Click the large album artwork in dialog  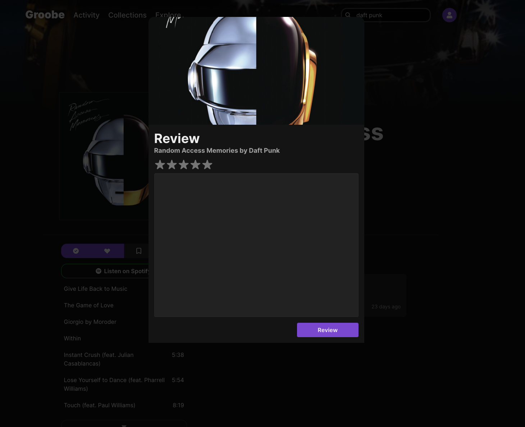click(256, 71)
